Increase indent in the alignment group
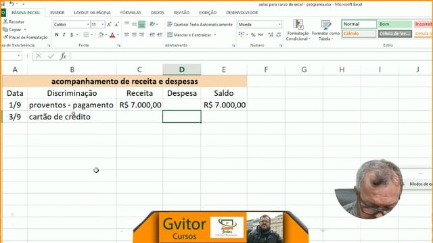This screenshot has height=243, width=433. click(160, 34)
